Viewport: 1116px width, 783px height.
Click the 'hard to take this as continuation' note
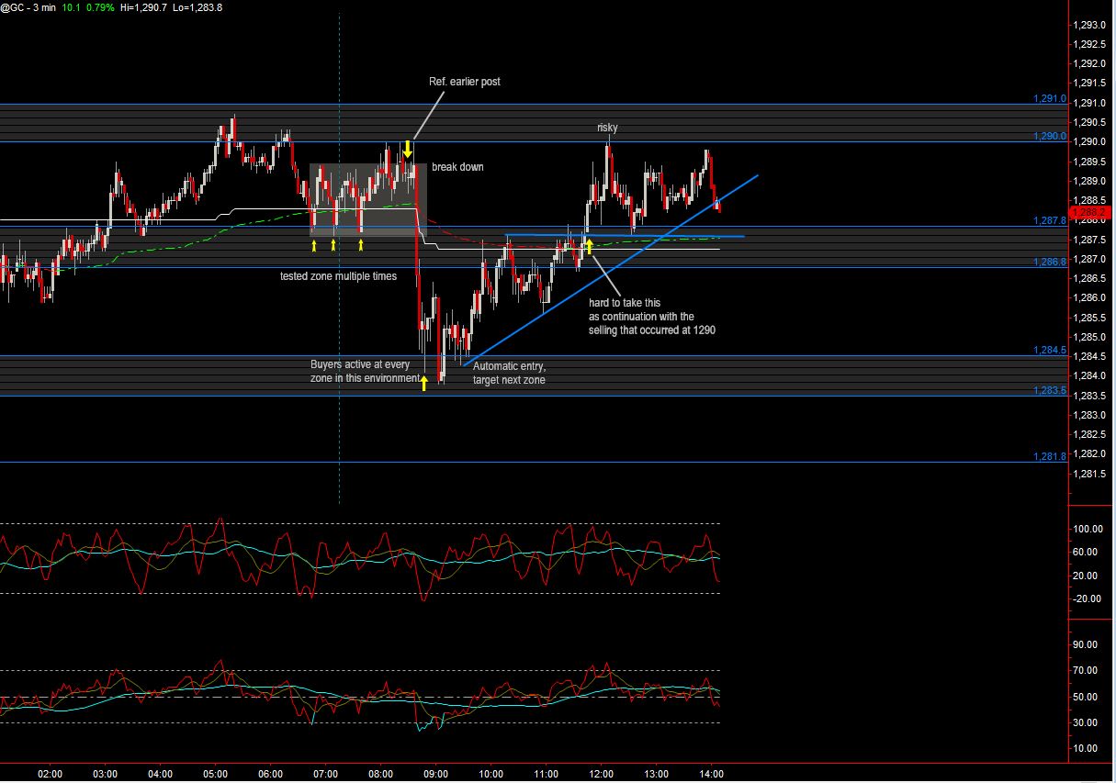click(x=652, y=316)
